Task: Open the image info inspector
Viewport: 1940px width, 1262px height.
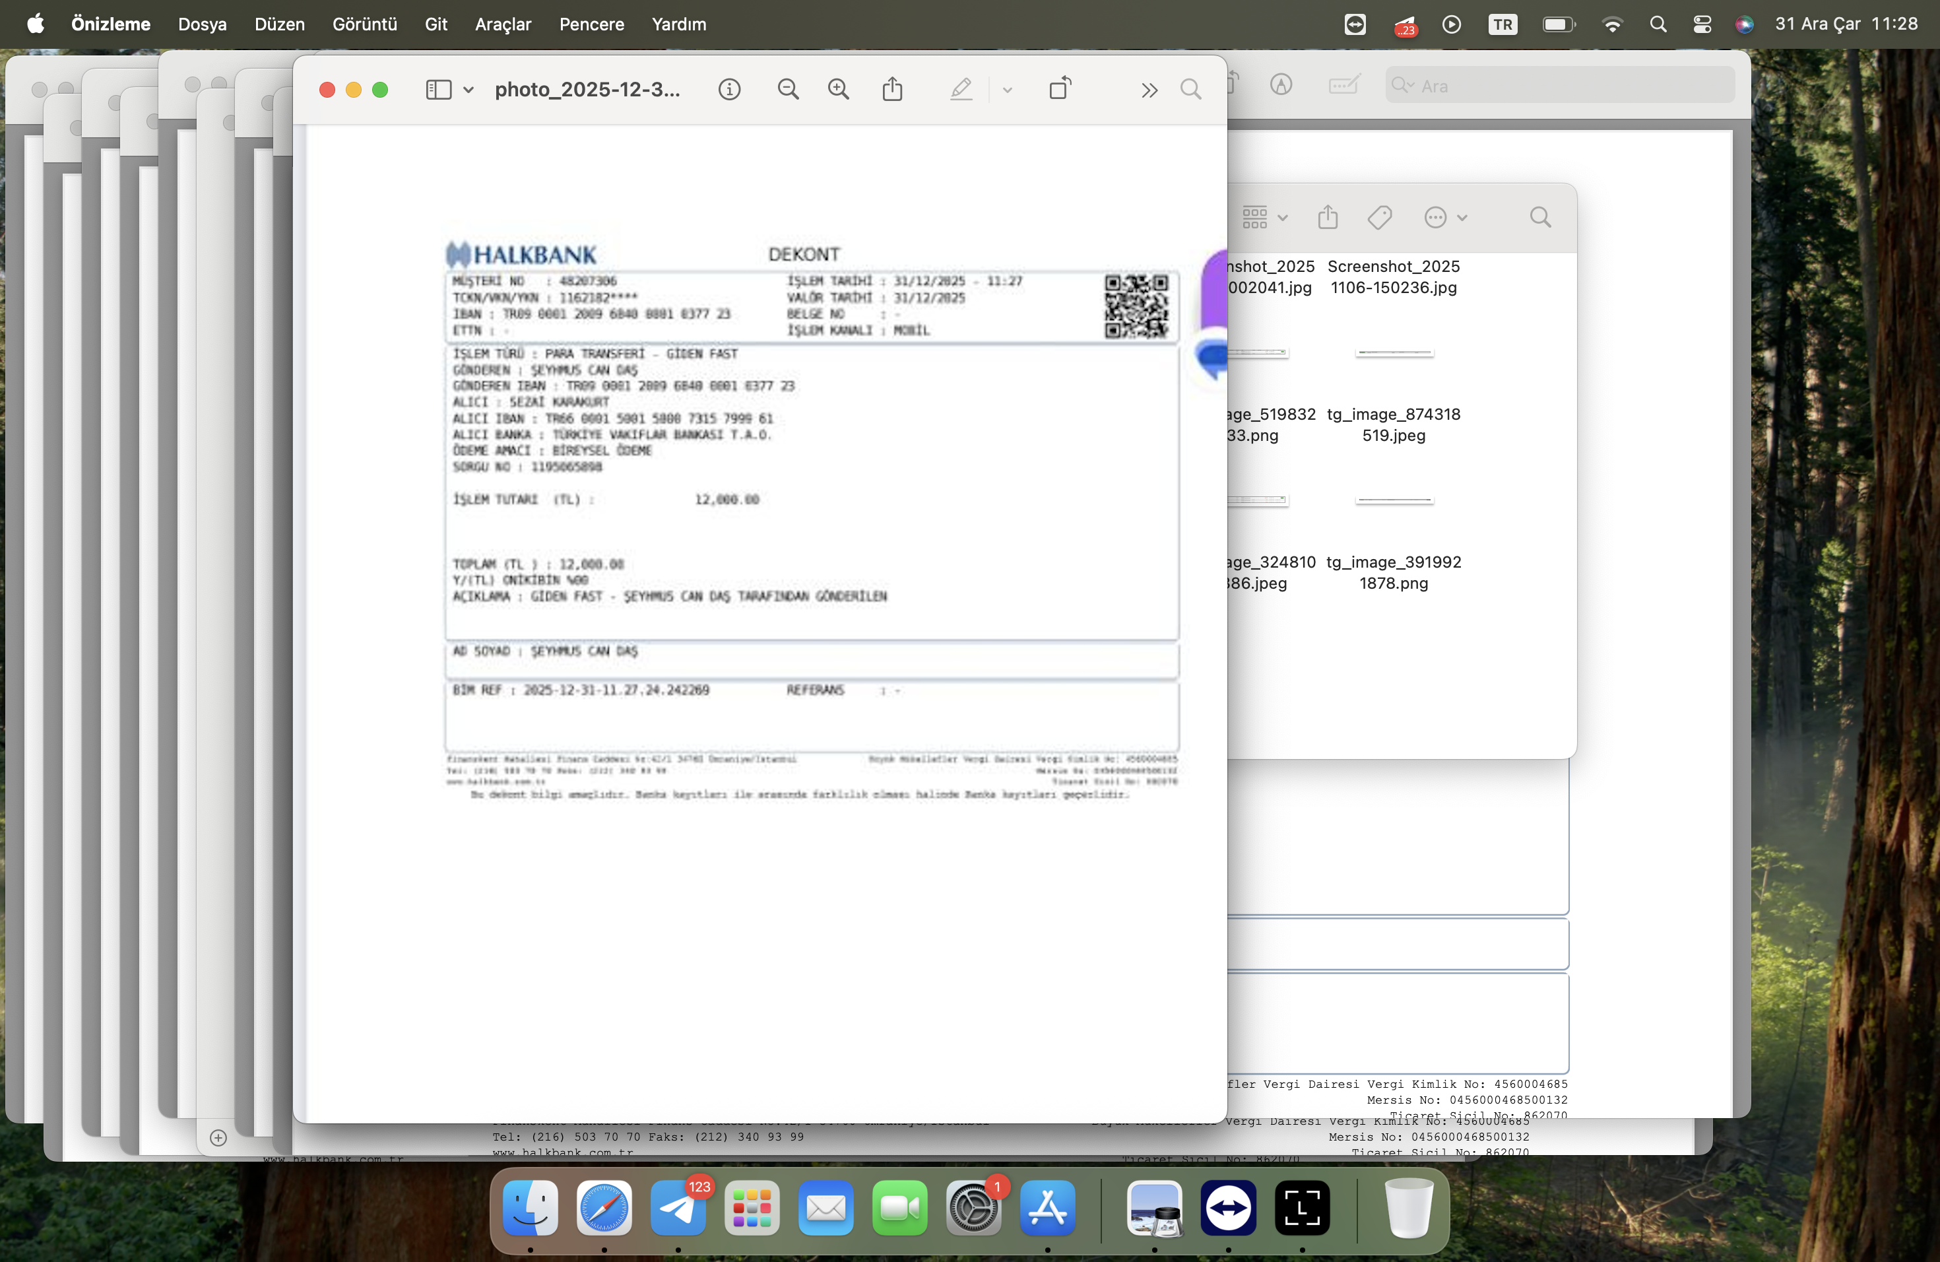Action: click(x=730, y=90)
